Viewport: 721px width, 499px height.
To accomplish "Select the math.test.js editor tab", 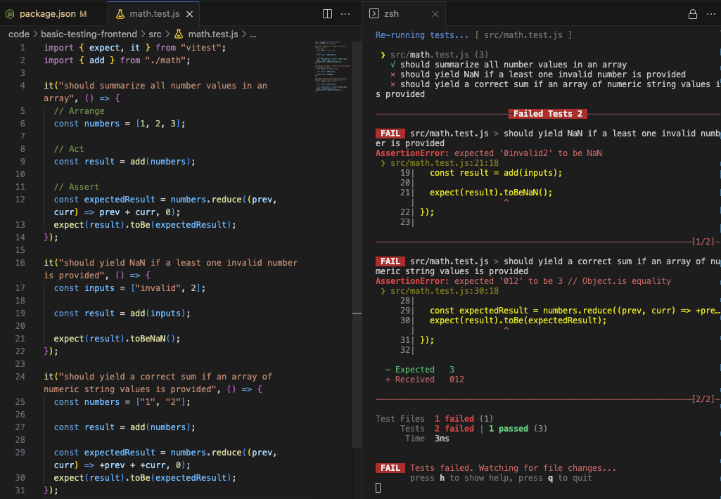I will coord(153,14).
